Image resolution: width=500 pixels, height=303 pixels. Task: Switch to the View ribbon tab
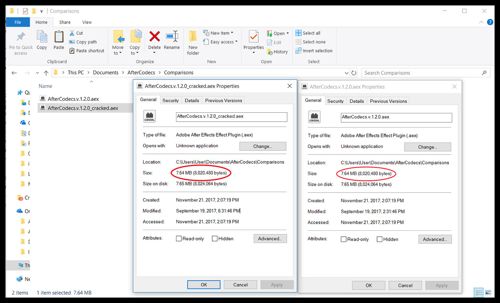[87, 22]
